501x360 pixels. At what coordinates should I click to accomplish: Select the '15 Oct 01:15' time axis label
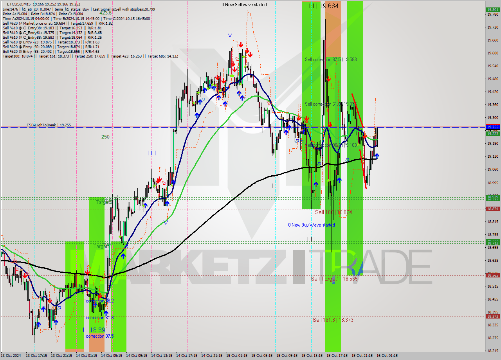236,356
